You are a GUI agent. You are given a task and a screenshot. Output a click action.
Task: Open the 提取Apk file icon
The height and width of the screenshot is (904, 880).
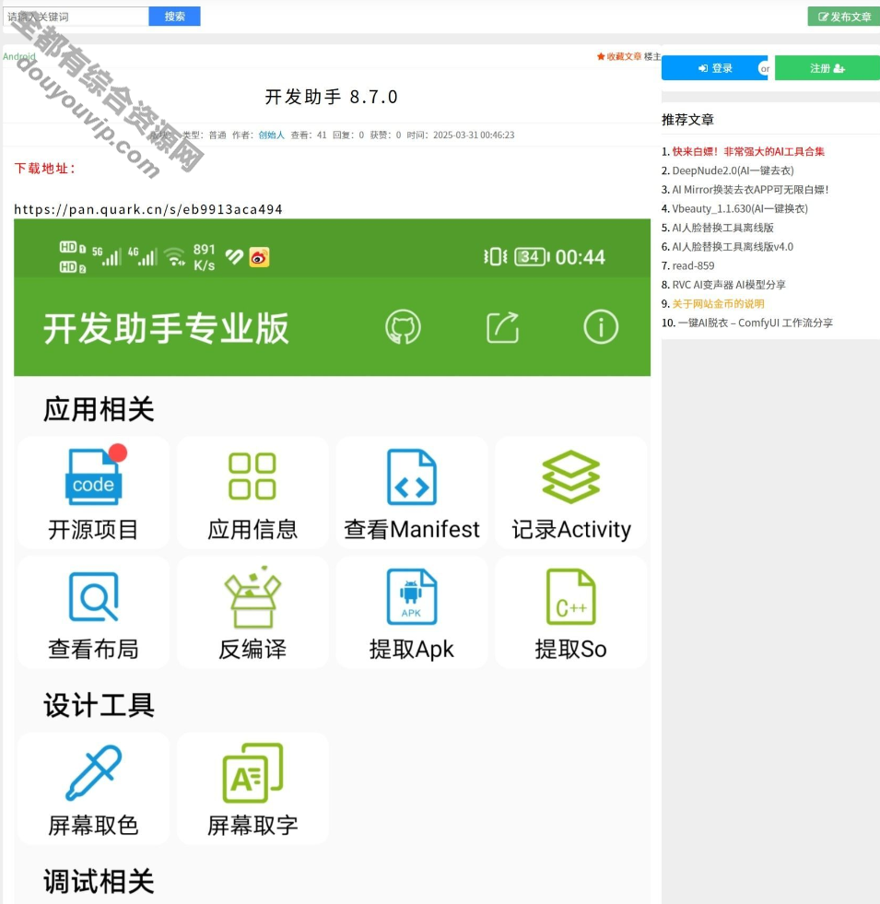(411, 597)
